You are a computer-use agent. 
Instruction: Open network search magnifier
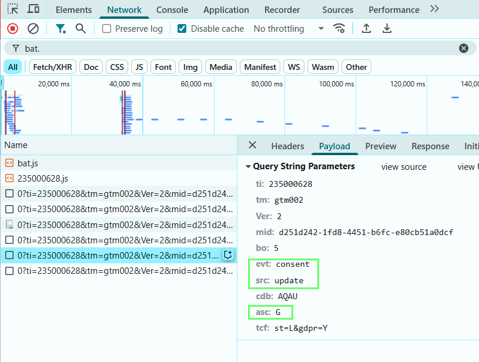[x=81, y=28]
